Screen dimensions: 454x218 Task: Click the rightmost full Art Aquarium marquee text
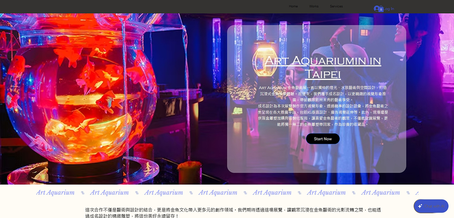(x=380, y=193)
